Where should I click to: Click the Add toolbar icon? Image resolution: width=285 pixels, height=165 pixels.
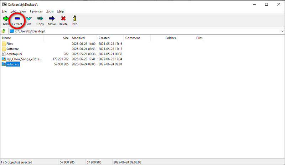click(6, 21)
